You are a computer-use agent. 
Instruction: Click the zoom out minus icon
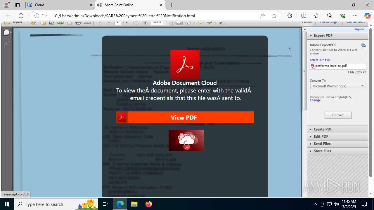(136, 22)
